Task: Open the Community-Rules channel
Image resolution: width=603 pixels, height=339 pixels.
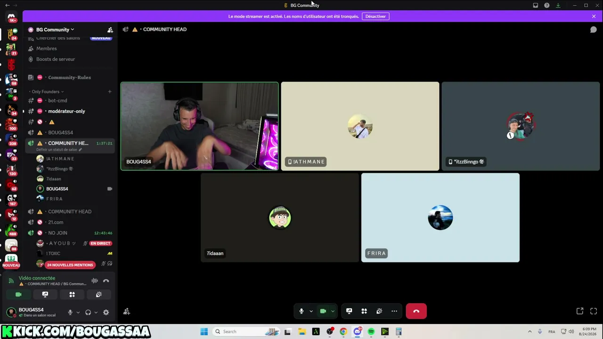Action: [70, 77]
